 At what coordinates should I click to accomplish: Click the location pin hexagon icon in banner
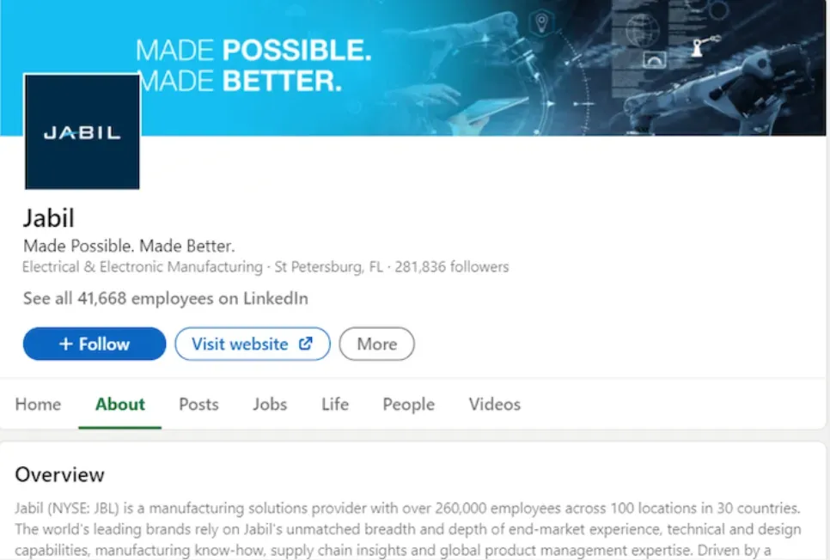pyautogui.click(x=541, y=22)
